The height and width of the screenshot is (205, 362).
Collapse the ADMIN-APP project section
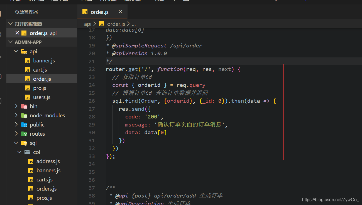[x=11, y=42]
